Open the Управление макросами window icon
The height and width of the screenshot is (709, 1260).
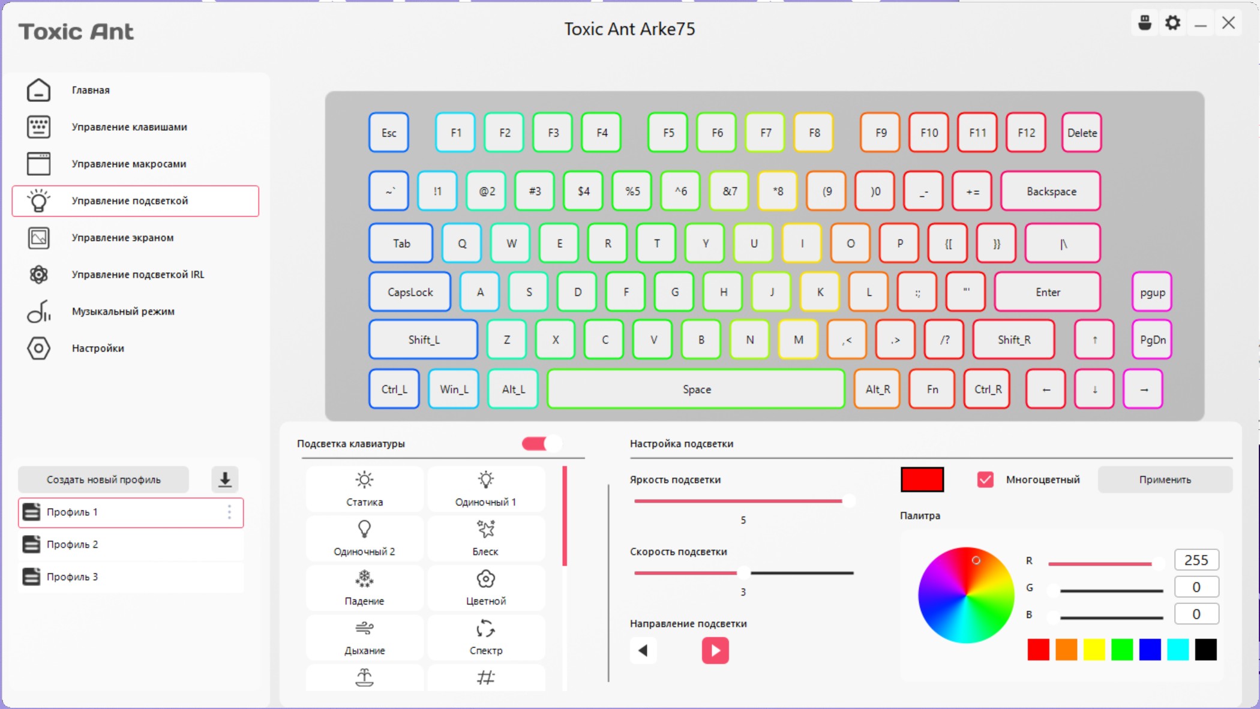tap(38, 164)
